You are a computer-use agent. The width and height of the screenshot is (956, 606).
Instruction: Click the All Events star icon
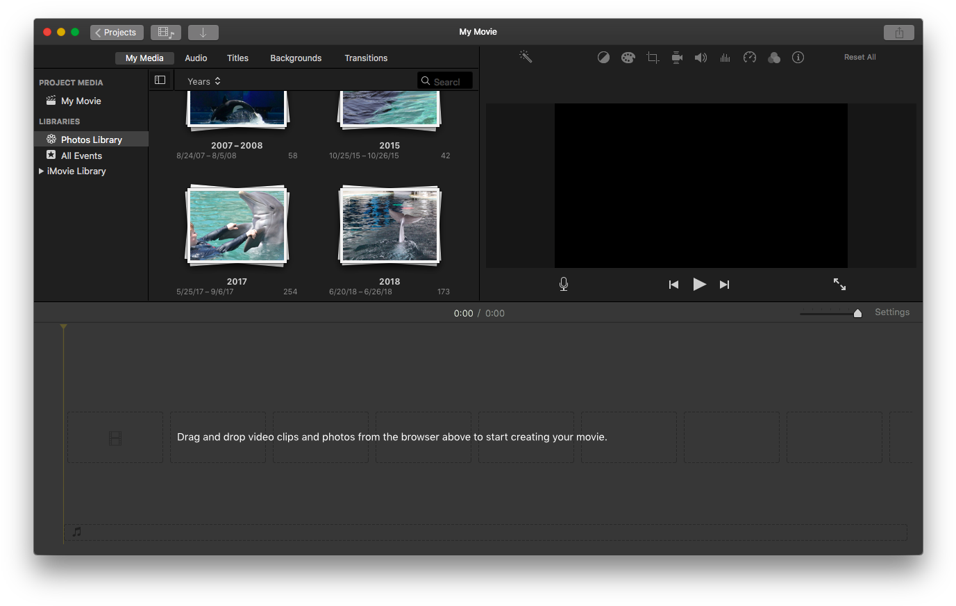(x=51, y=155)
